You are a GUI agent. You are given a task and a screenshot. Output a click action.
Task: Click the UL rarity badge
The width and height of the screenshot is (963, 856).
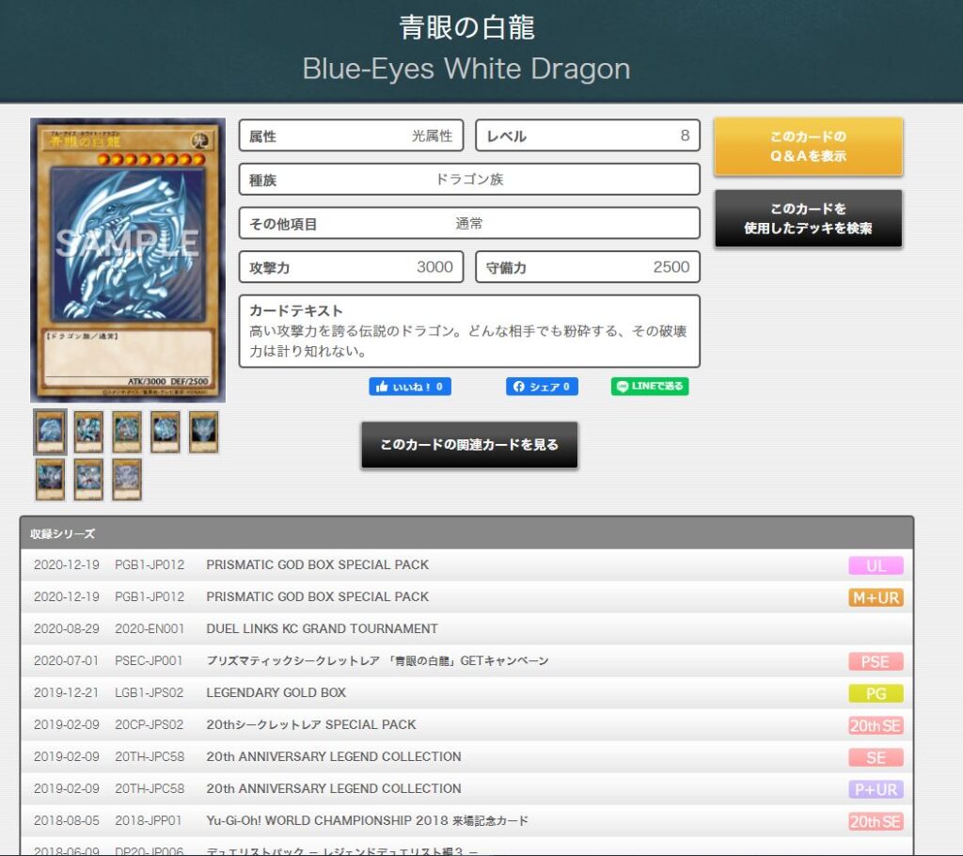(x=876, y=565)
